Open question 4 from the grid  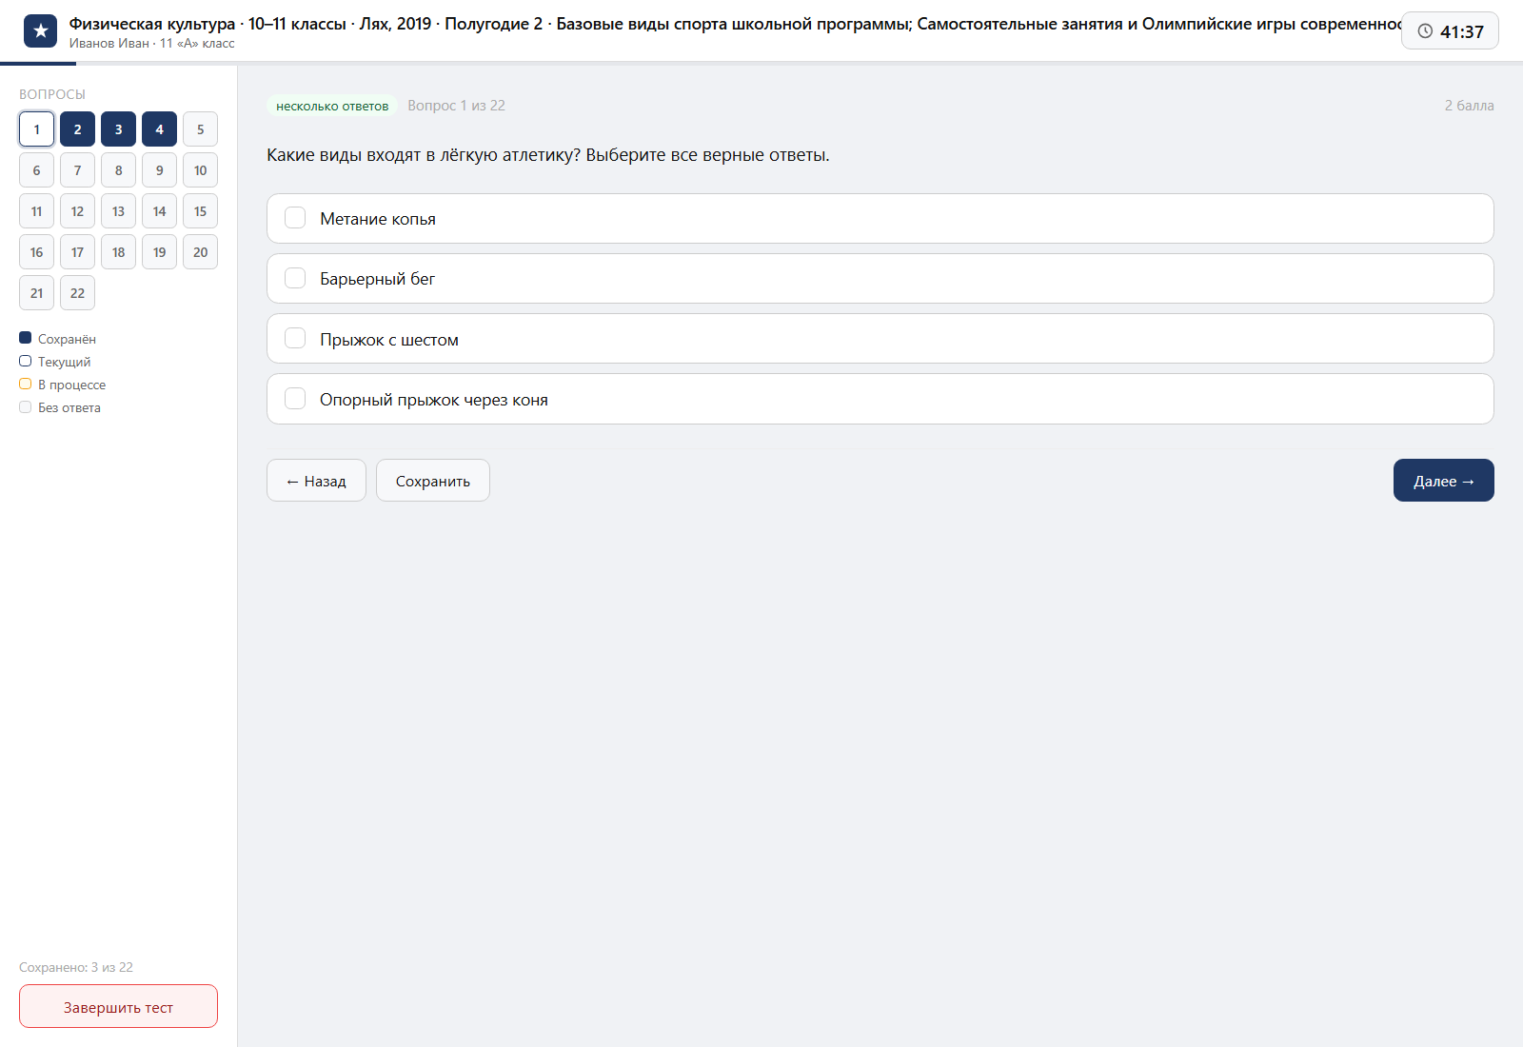click(159, 129)
